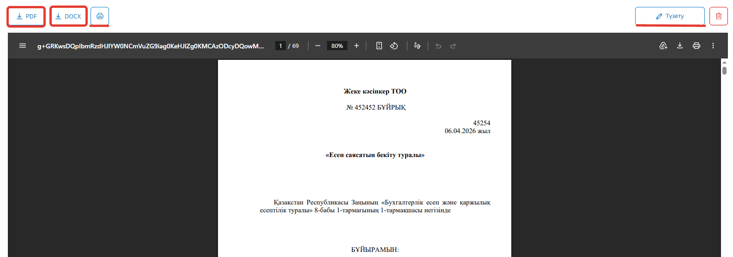The height and width of the screenshot is (257, 733).
Task: Print from the PDF viewer toolbar
Action: [x=697, y=46]
